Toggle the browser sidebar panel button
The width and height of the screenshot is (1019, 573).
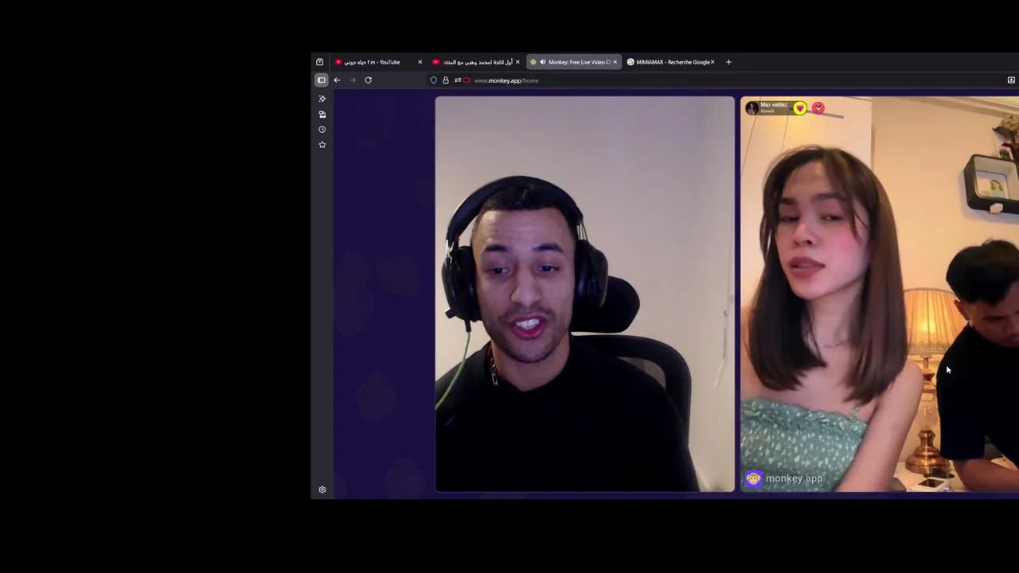click(x=322, y=80)
